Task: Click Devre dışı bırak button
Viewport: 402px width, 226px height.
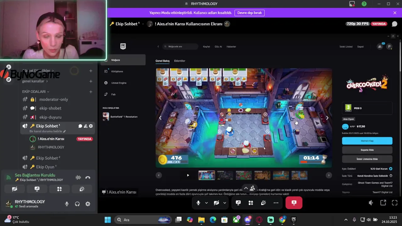Action: point(249,13)
